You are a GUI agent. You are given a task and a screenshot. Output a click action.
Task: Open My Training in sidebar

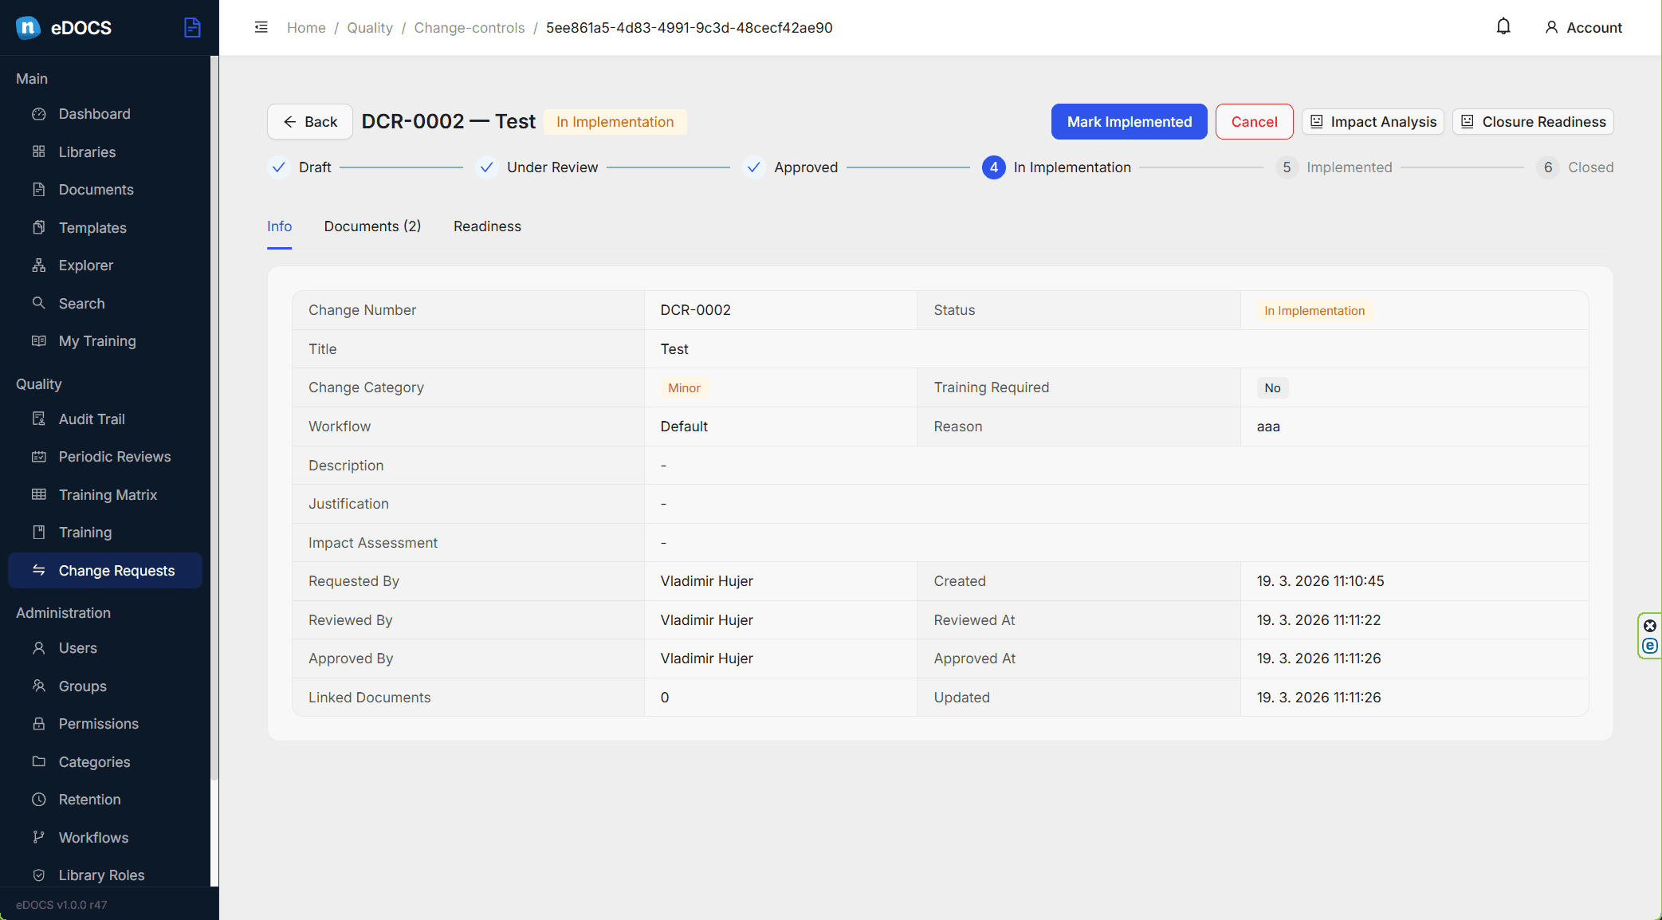(104, 341)
